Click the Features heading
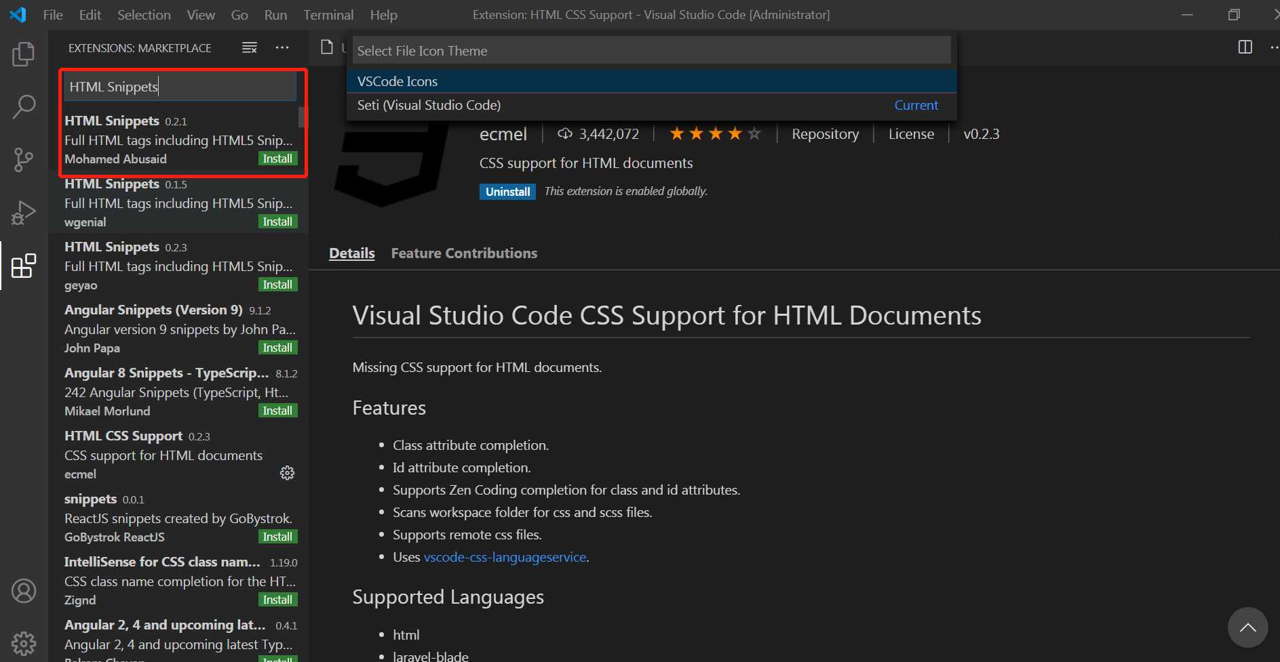This screenshot has height=662, width=1280. tap(389, 408)
